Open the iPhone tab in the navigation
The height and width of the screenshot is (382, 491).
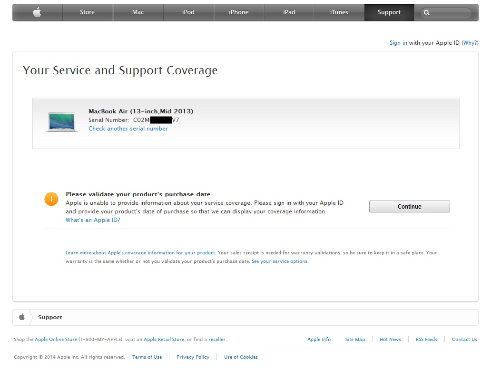239,12
